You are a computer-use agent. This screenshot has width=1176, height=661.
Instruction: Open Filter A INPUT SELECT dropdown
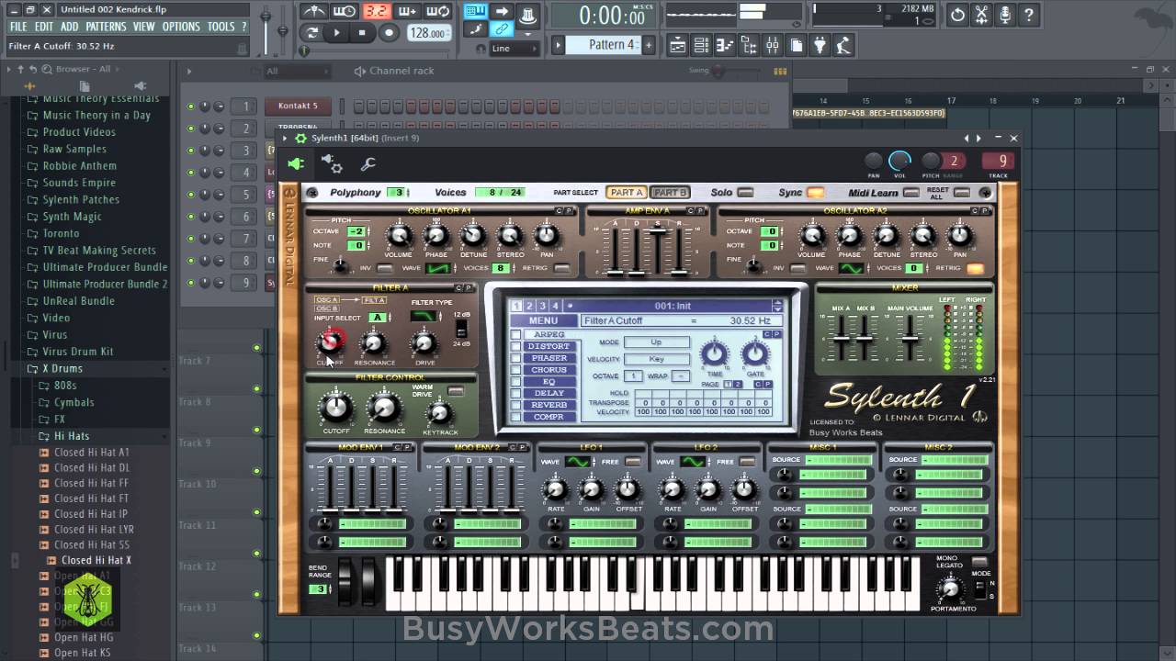click(378, 318)
